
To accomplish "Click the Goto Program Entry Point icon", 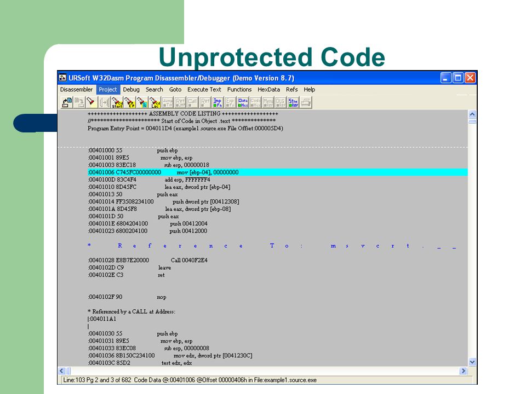I will [x=129, y=102].
